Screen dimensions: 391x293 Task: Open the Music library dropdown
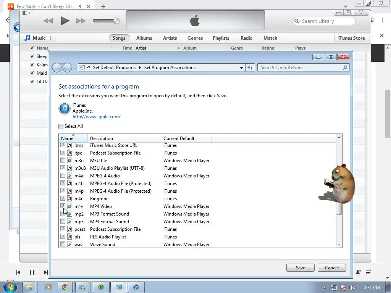pyautogui.click(x=38, y=38)
